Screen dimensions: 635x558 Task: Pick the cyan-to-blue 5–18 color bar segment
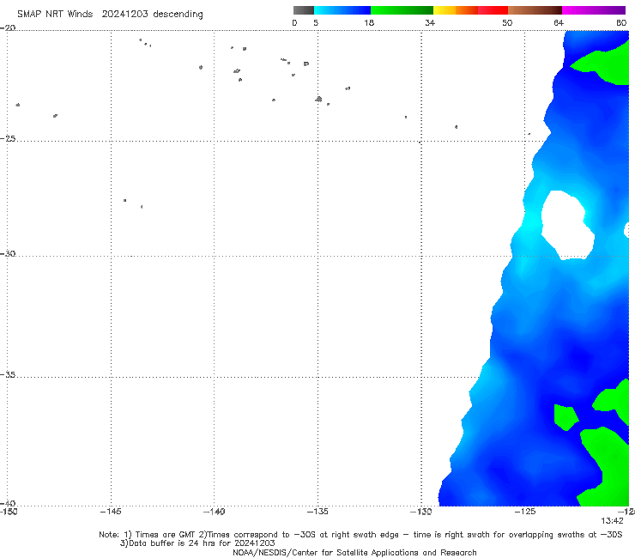342,10
